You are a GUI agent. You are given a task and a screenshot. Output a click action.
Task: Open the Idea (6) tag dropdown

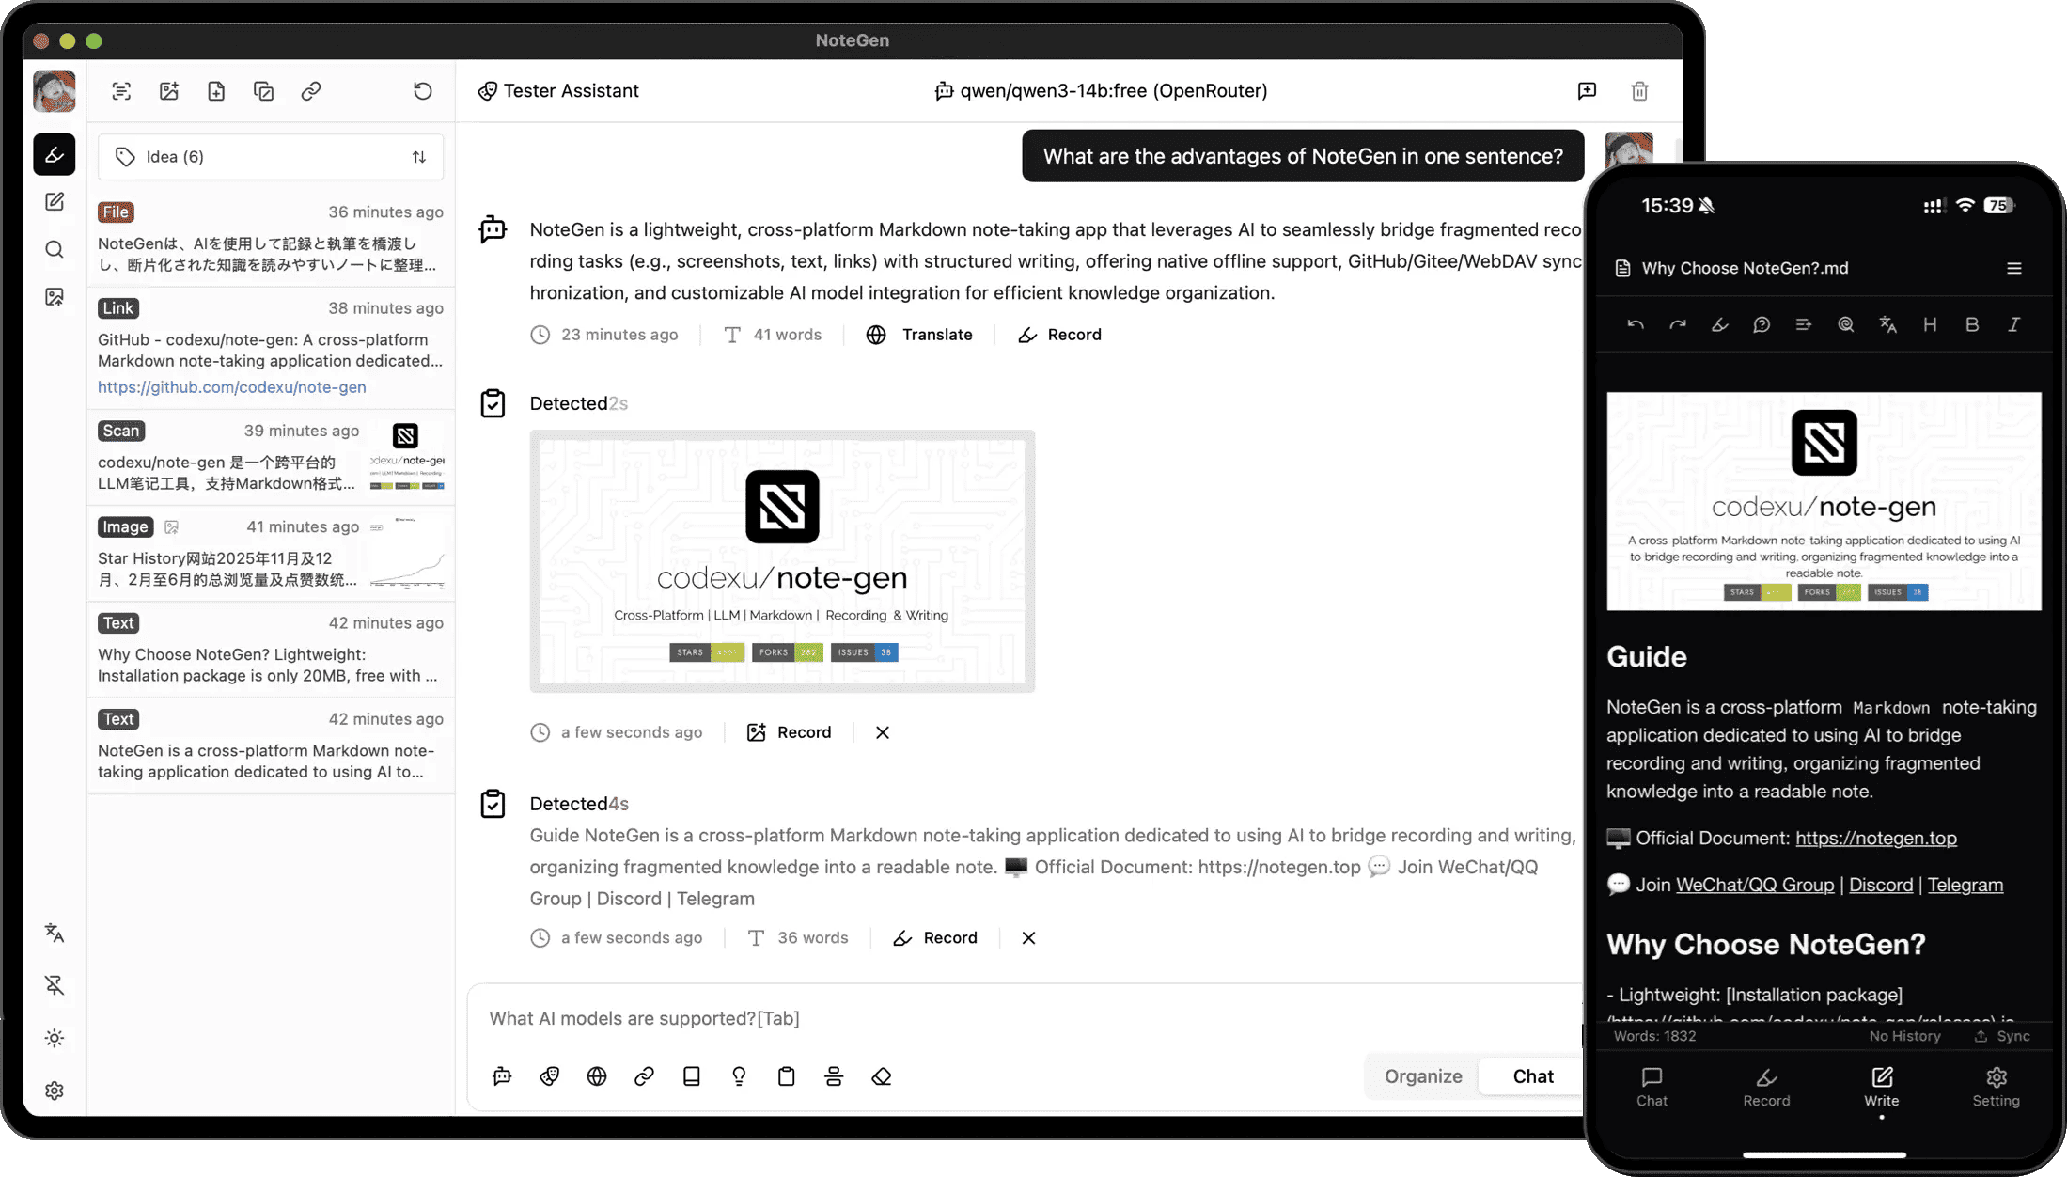(x=270, y=157)
